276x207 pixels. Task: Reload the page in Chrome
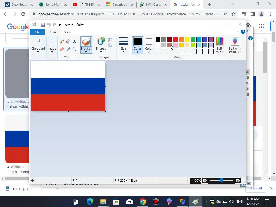coord(23,14)
